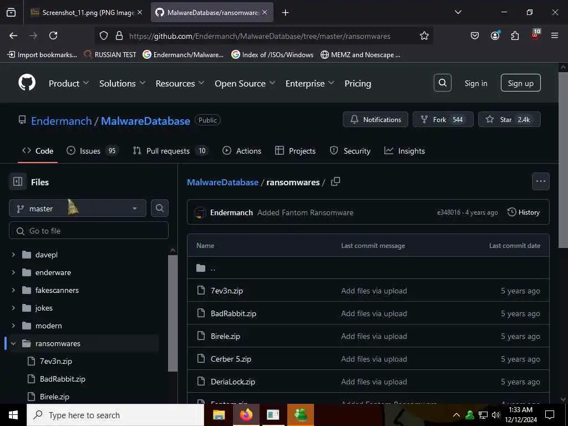
Task: Click the Windows taskbar search box
Action: coord(115,415)
